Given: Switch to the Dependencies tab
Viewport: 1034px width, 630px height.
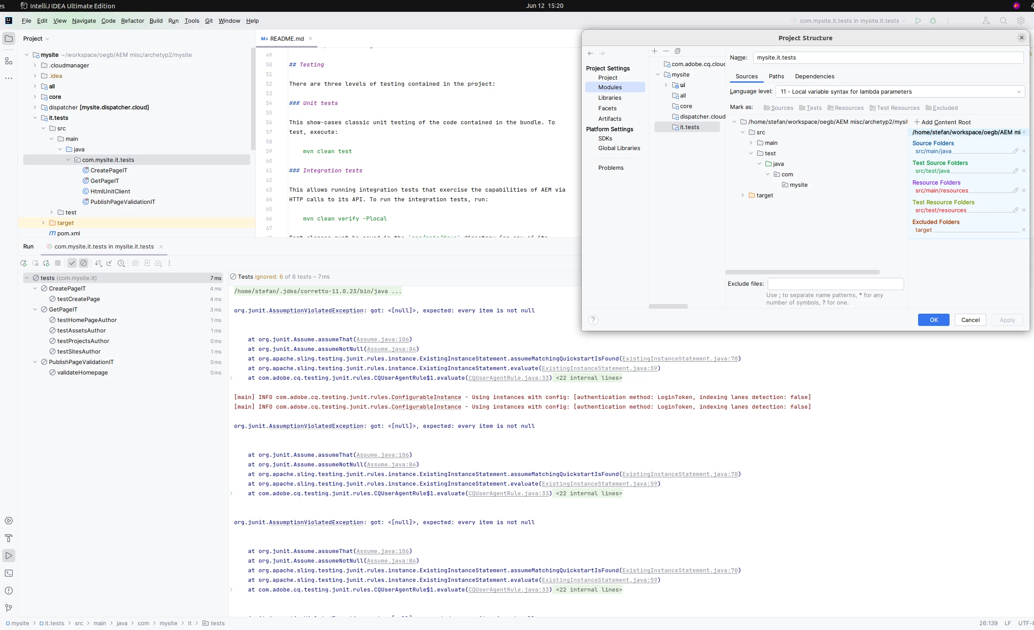Looking at the screenshot, I should [814, 76].
